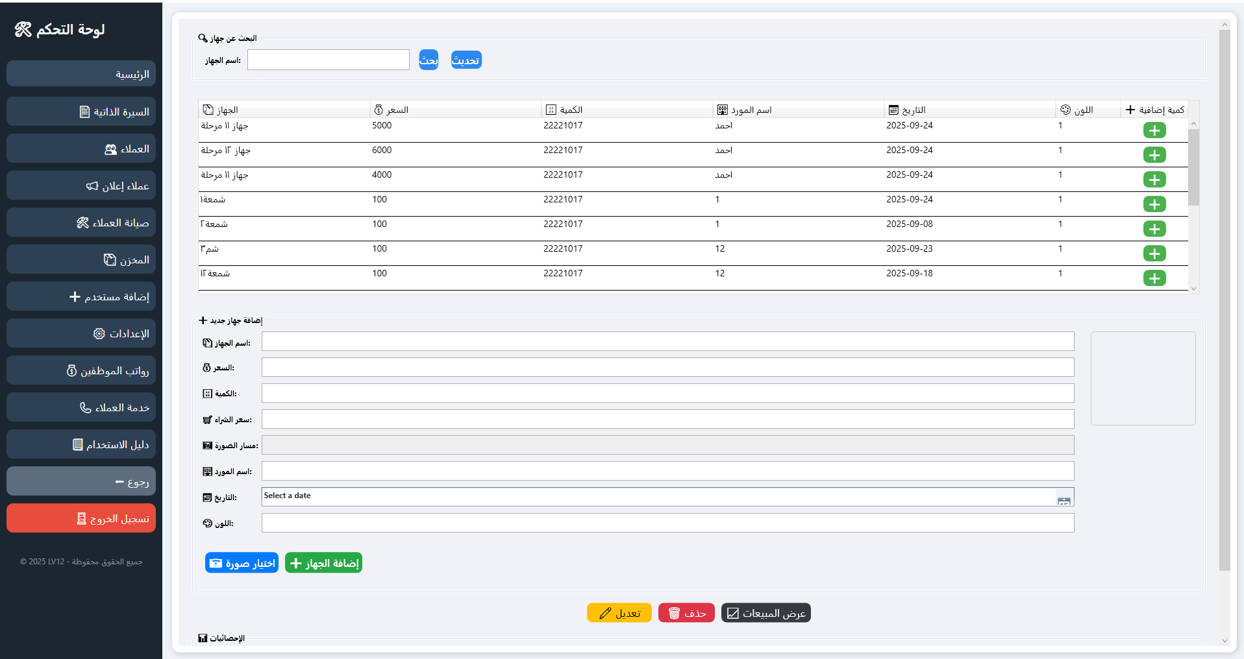The height and width of the screenshot is (659, 1244).
Task: Click the empty image preview box
Action: pyautogui.click(x=1143, y=379)
